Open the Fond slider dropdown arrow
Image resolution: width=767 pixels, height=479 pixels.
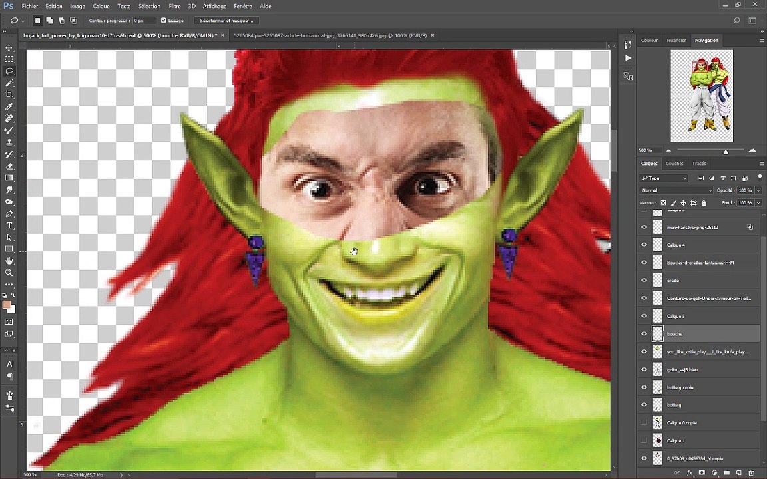(x=758, y=202)
